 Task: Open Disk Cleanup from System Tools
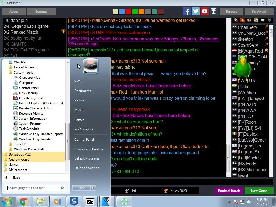click(x=28, y=93)
